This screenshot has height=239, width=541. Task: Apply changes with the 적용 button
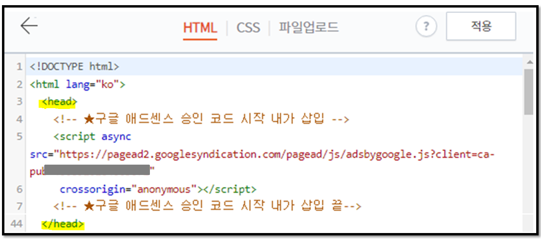[481, 26]
